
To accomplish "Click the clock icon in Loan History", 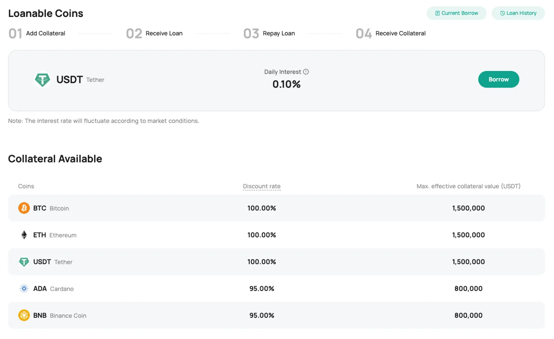I will 502,13.
